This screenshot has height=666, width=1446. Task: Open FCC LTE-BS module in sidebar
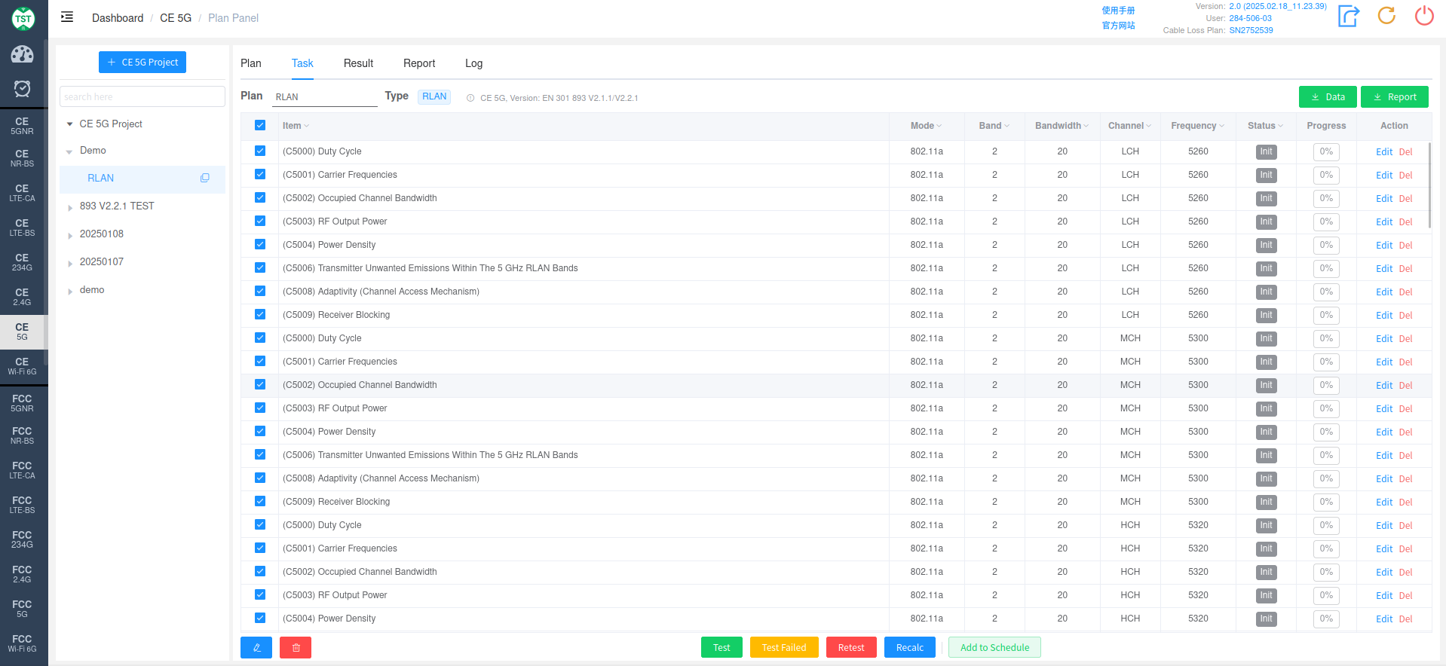click(23, 505)
